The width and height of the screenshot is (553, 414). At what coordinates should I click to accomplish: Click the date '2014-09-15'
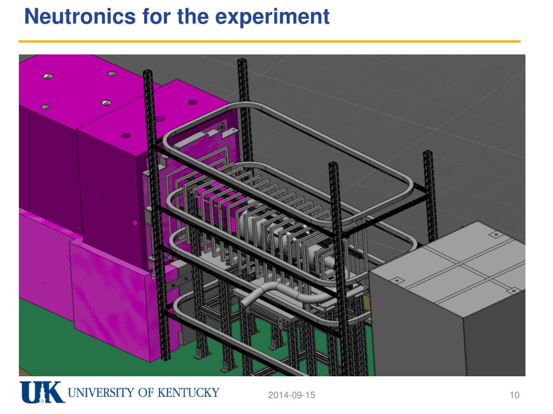(291, 395)
